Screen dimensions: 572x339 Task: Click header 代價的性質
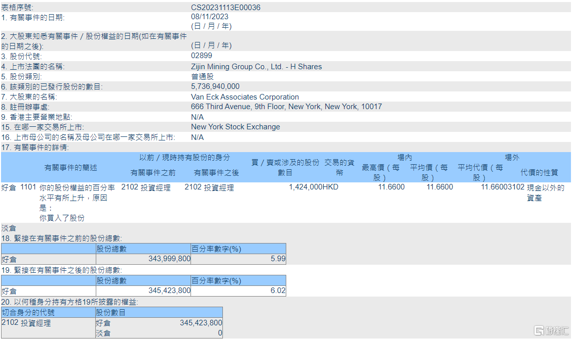(x=539, y=173)
